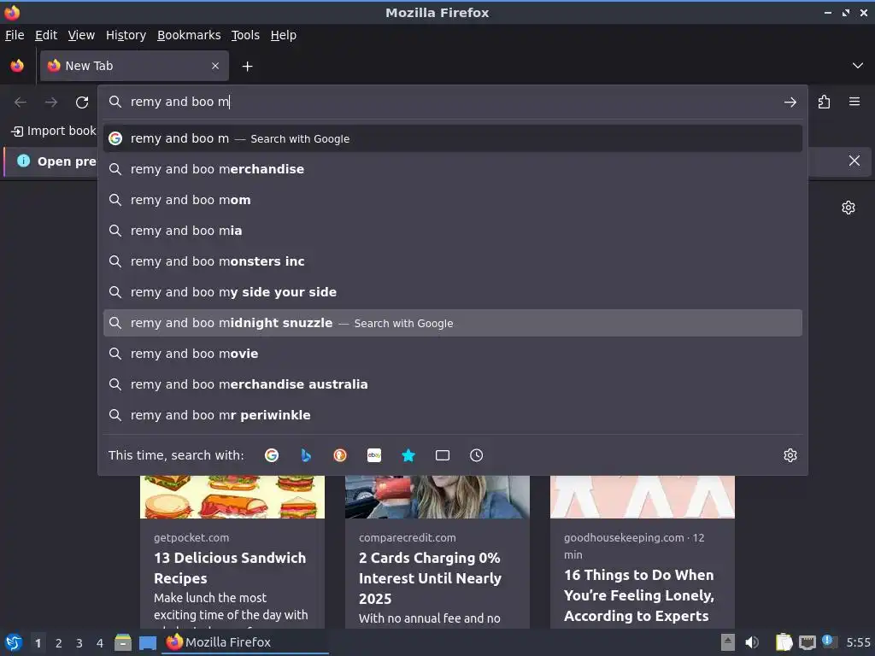
Task: Choose suggestion remy and boo merchandise australia
Action: click(453, 384)
